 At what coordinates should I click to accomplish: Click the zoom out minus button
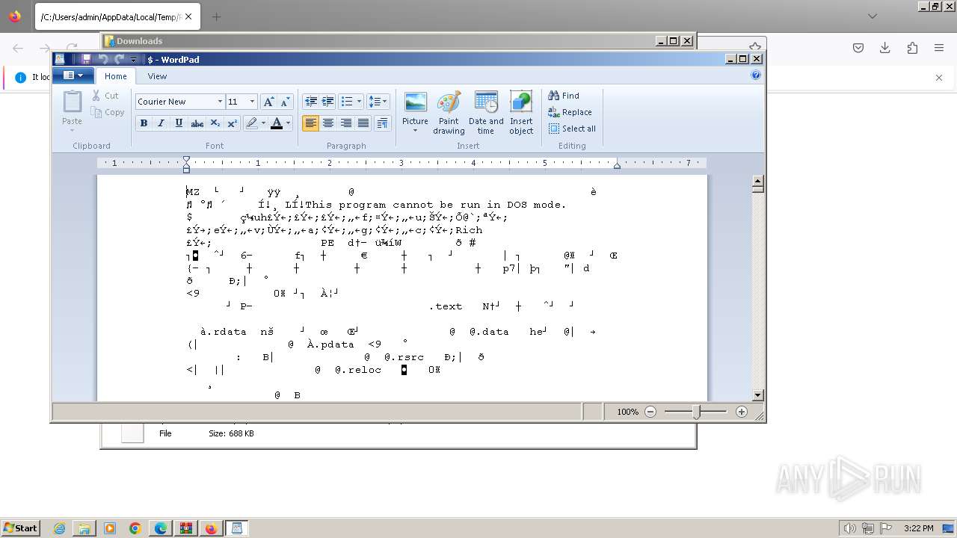click(x=650, y=412)
